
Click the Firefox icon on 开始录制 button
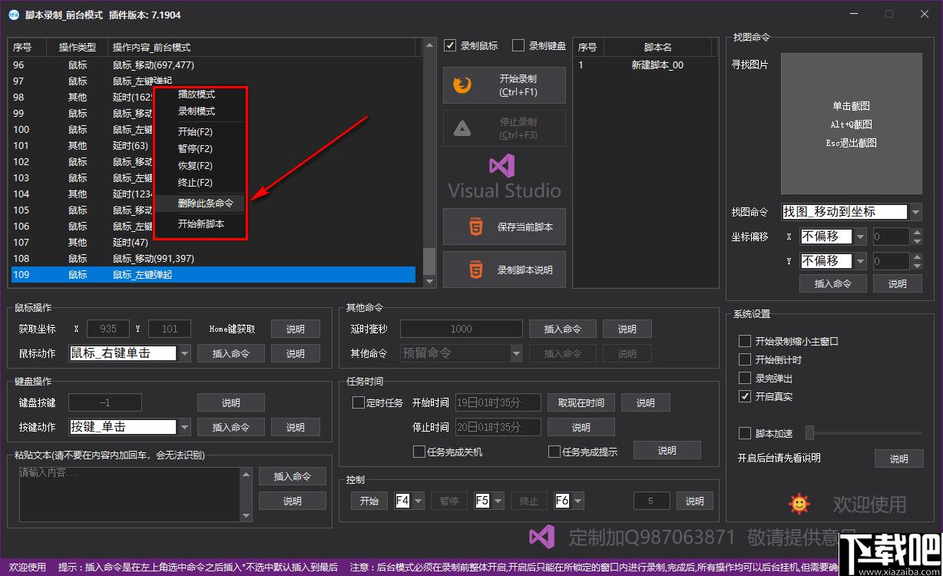pyautogui.click(x=462, y=85)
